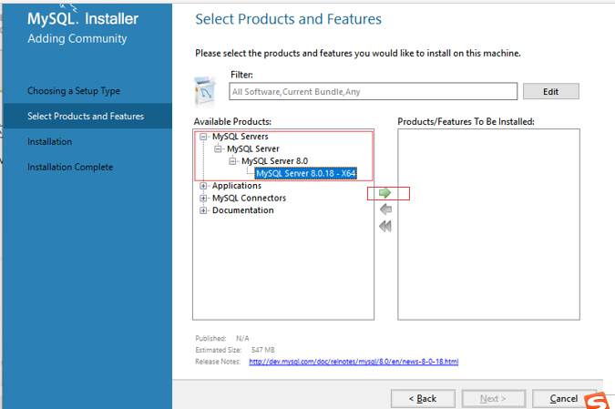The width and height of the screenshot is (615, 409).
Task: Click the Sogou input method icon
Action: pos(597,401)
